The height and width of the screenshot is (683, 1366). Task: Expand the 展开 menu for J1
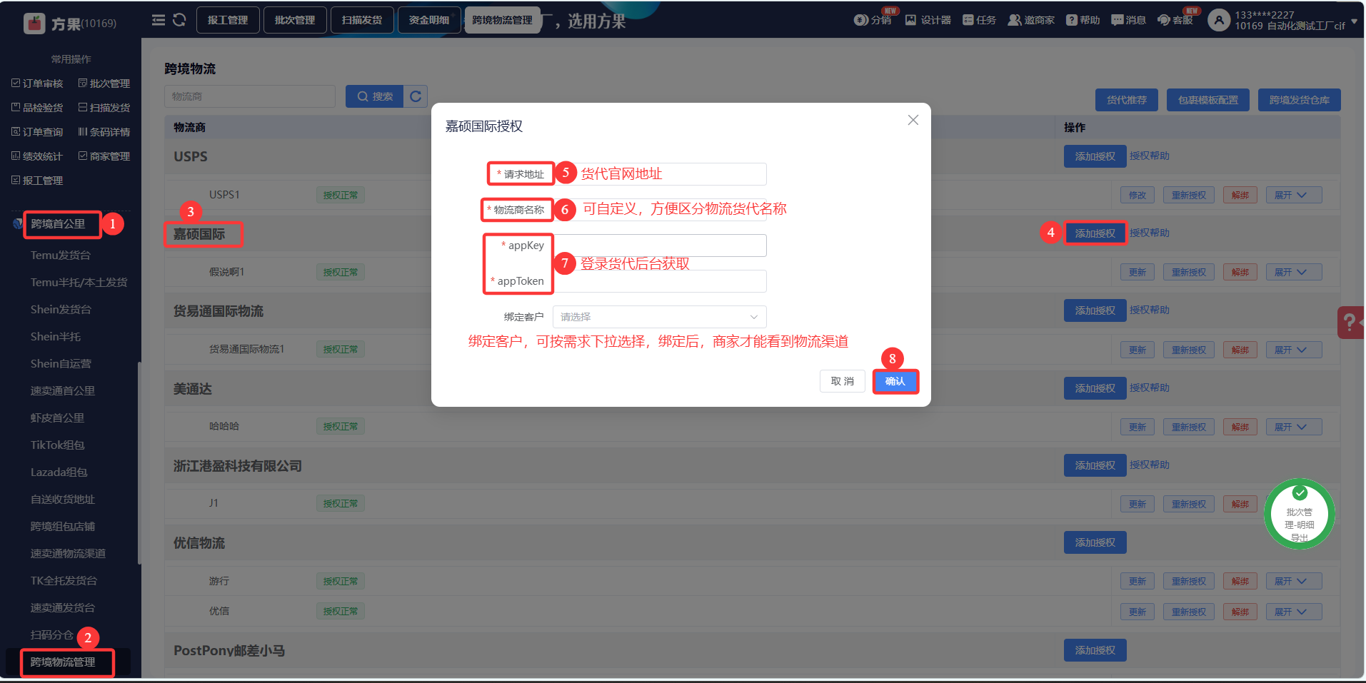[1293, 504]
